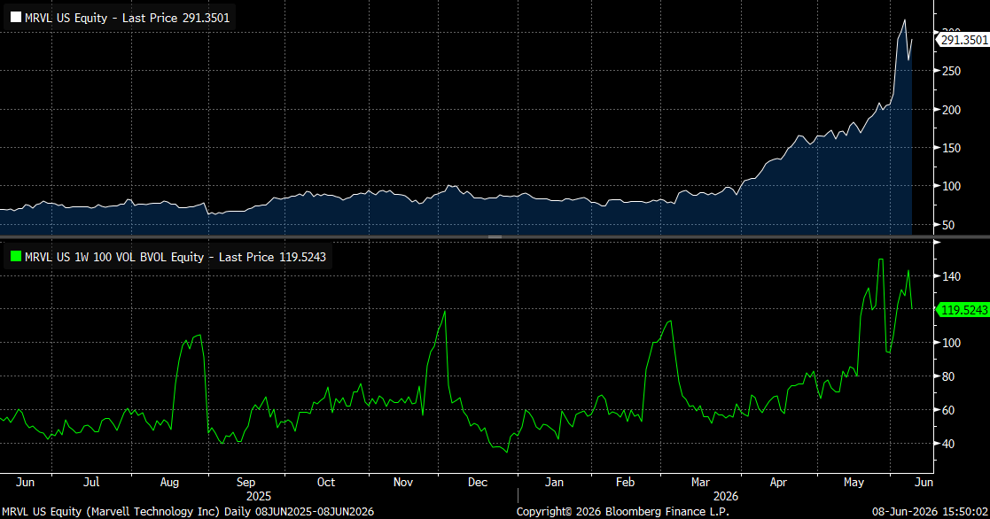Click the 08-Jun-2026 15:50:02 timestamp
This screenshot has height=519, width=990.
930,511
